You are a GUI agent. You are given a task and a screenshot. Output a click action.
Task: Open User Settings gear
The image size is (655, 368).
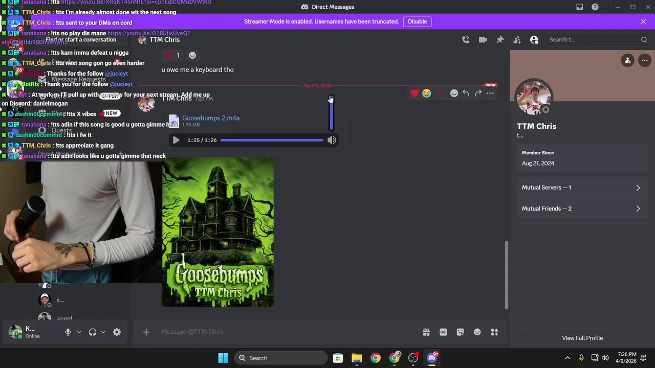[x=117, y=332]
